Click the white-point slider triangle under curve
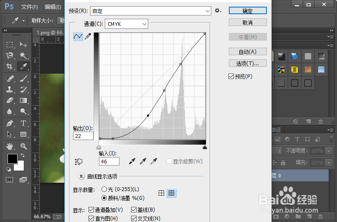 click(99, 147)
